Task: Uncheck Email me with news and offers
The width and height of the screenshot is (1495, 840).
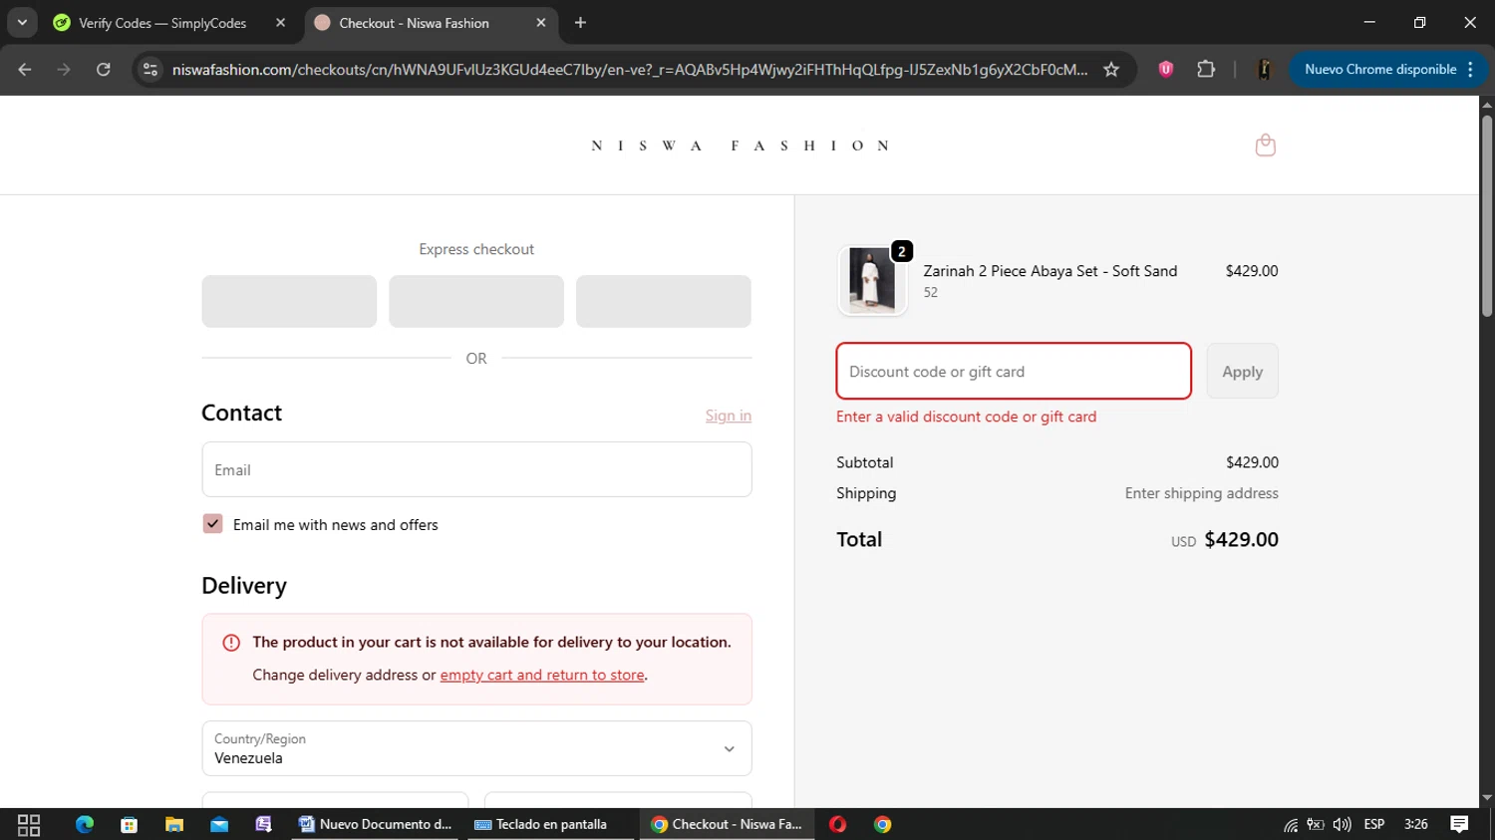Action: coord(212,524)
